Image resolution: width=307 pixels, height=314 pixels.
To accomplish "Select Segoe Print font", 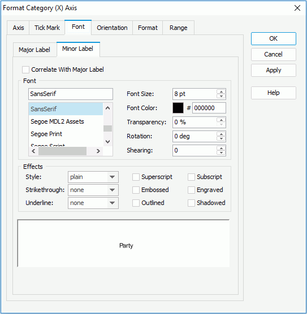I will 66,134.
